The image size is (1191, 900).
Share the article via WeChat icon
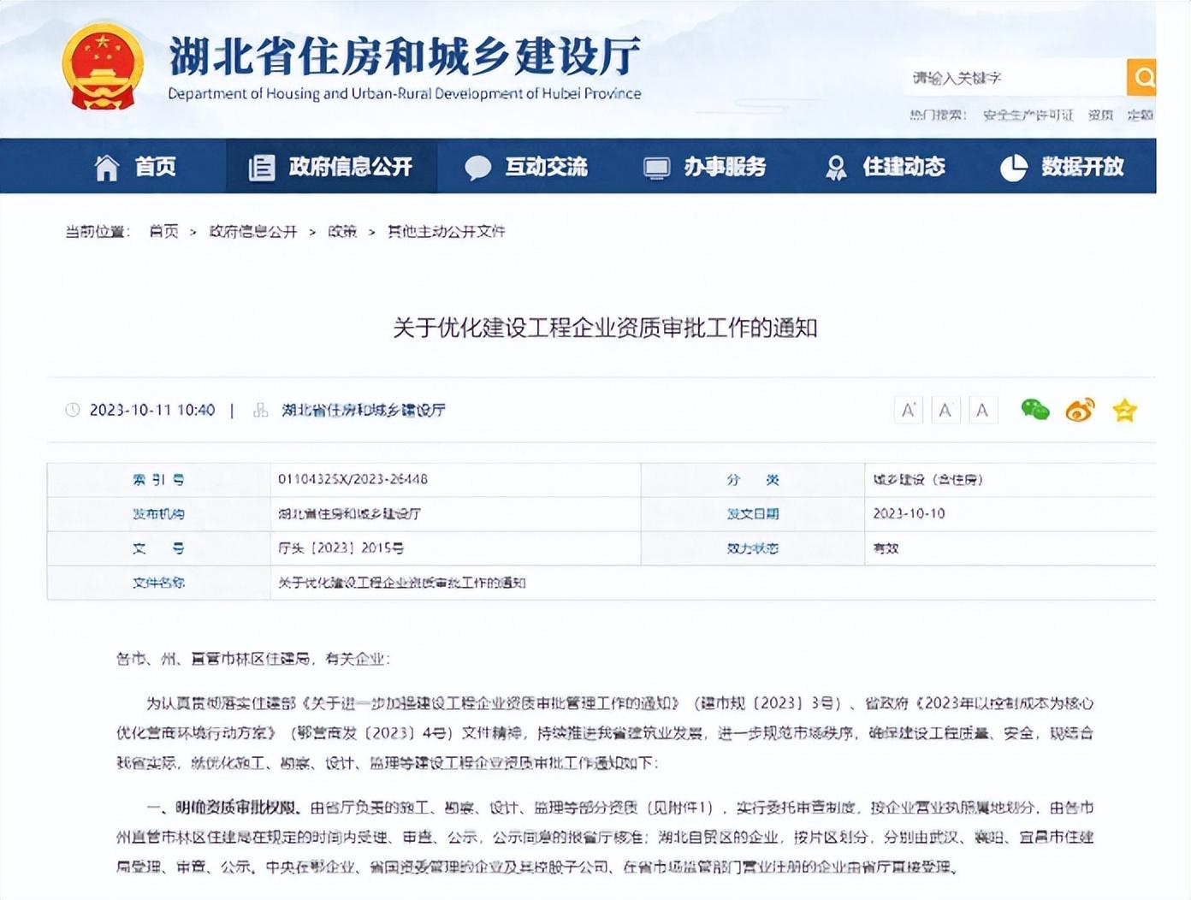[x=1034, y=410]
